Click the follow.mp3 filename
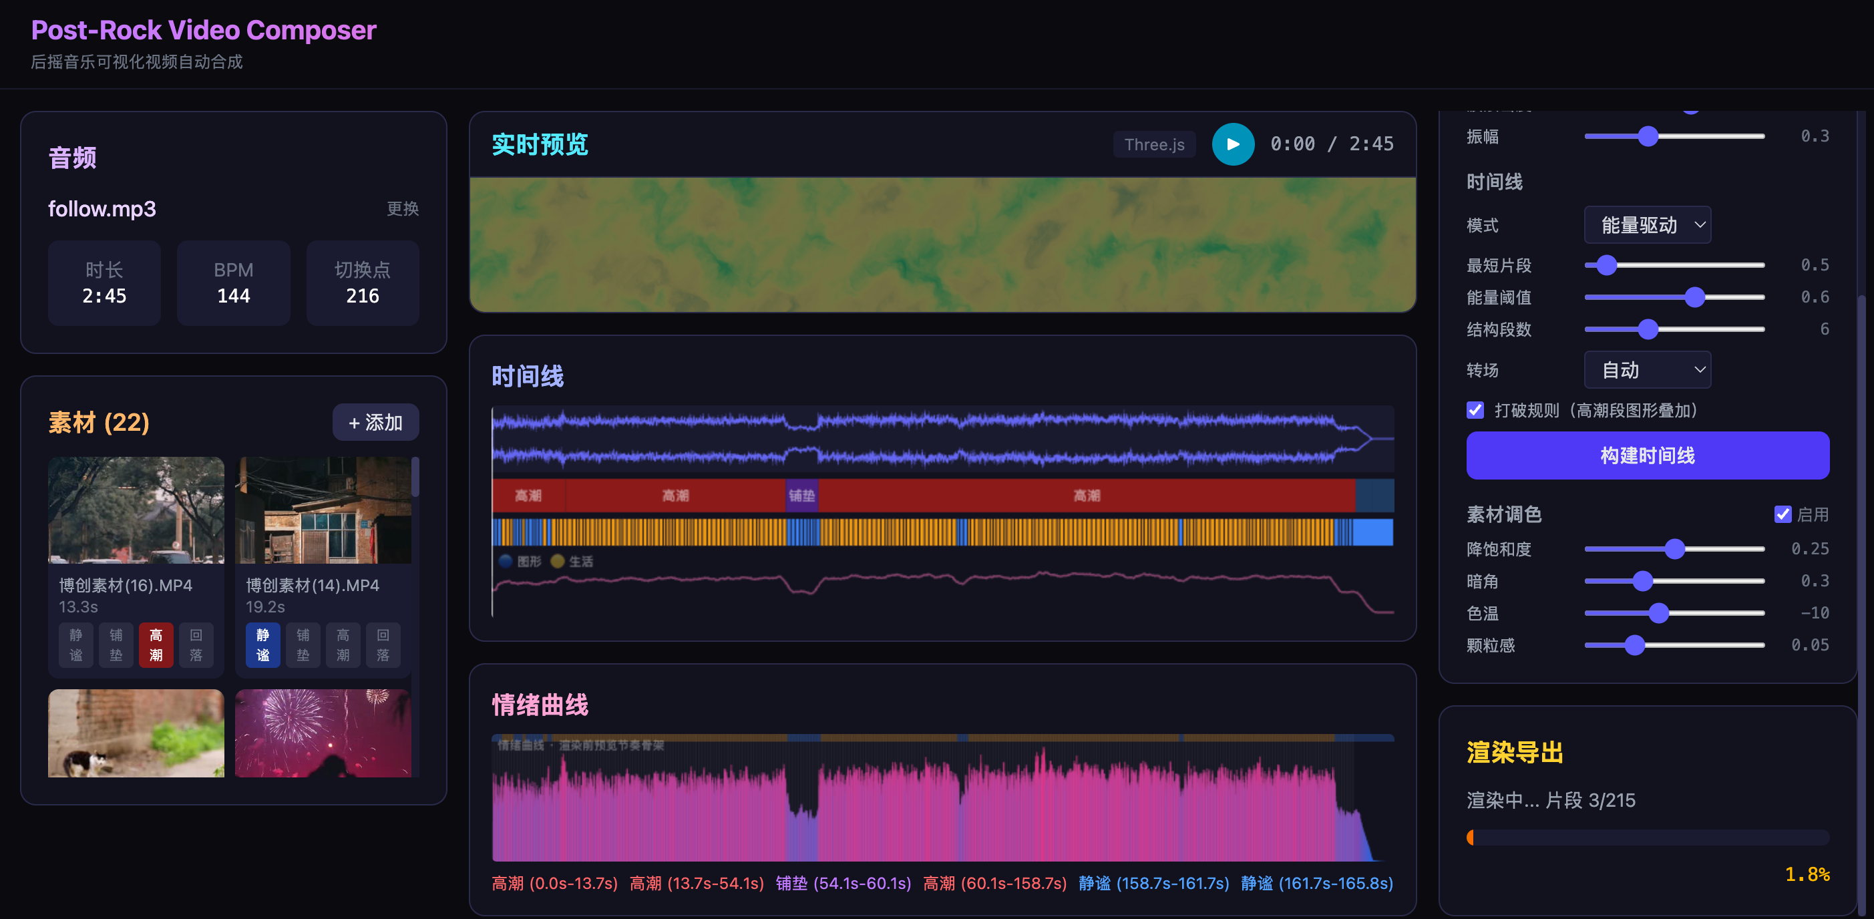This screenshot has width=1874, height=919. (x=102, y=209)
